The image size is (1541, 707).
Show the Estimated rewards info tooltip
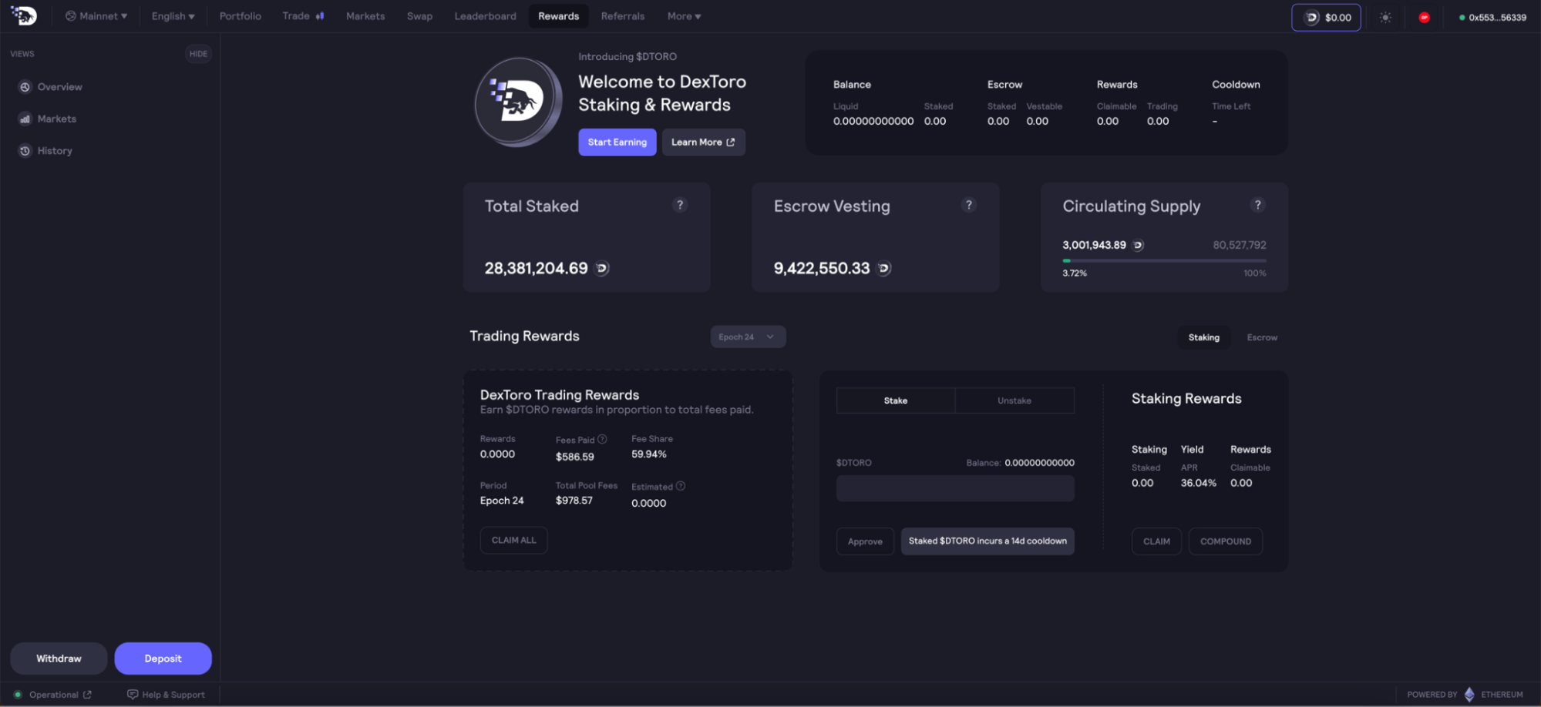(680, 486)
